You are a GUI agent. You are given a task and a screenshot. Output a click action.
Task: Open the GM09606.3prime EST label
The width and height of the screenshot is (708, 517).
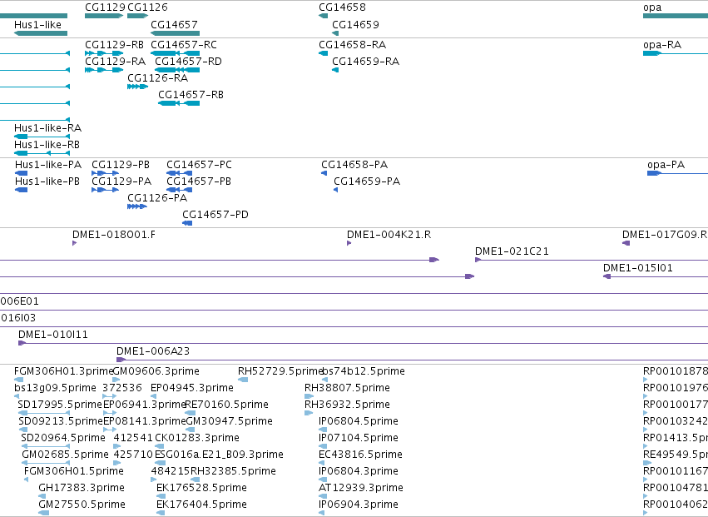156,371
